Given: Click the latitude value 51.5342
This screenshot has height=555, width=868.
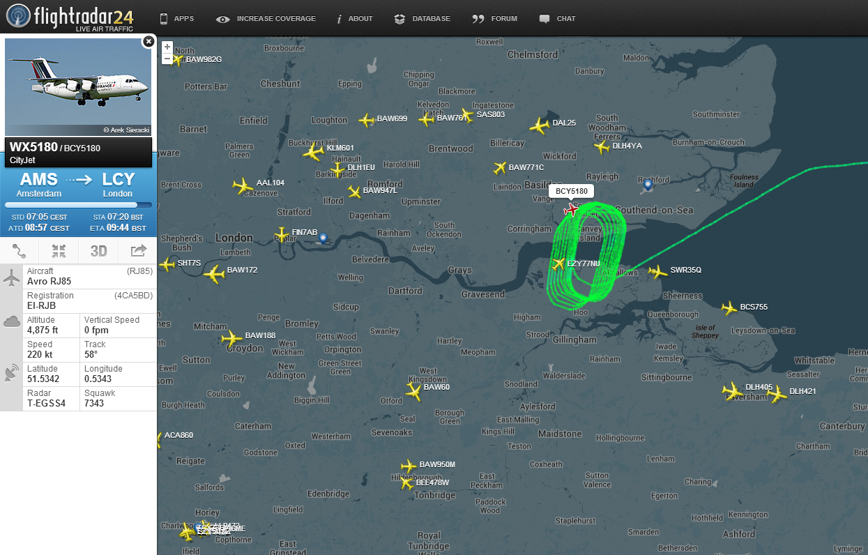Looking at the screenshot, I should (43, 379).
